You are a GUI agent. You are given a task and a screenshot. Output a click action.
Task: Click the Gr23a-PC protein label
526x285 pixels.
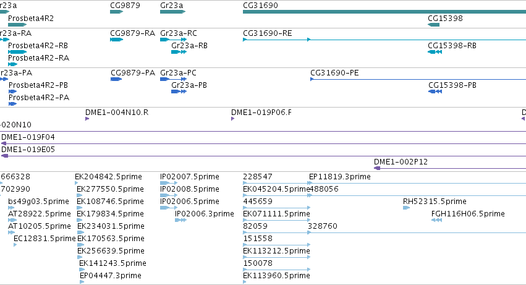coord(178,73)
